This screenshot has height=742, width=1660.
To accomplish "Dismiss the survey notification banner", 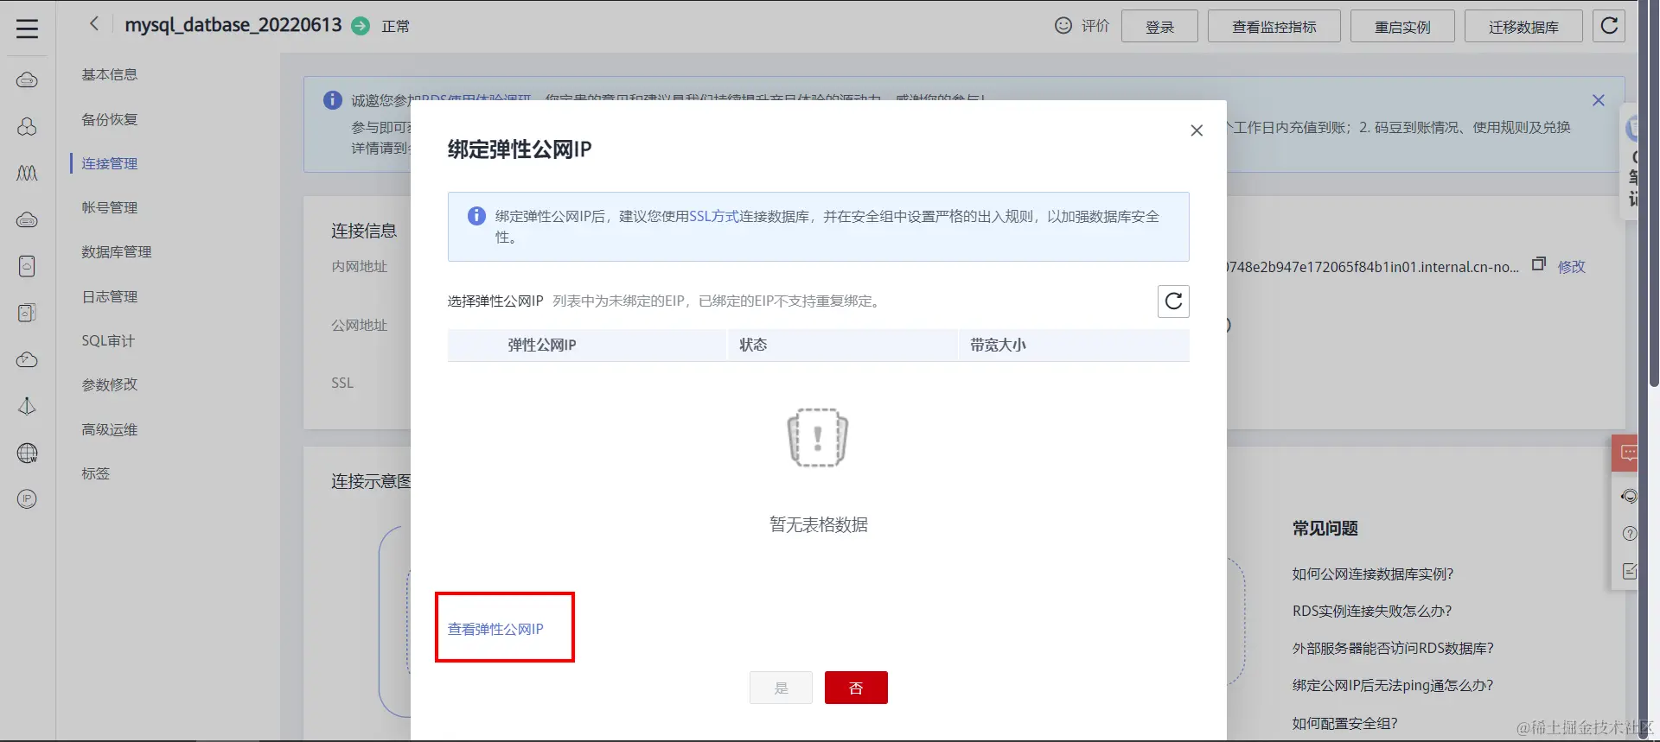I will coord(1599,100).
